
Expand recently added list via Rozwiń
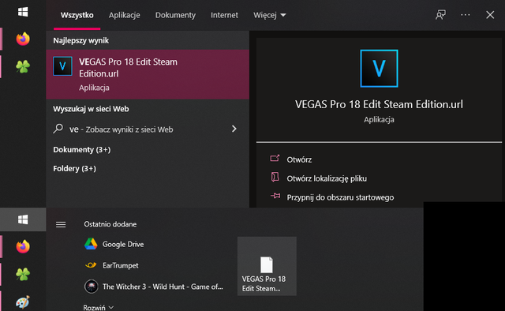[98, 308]
